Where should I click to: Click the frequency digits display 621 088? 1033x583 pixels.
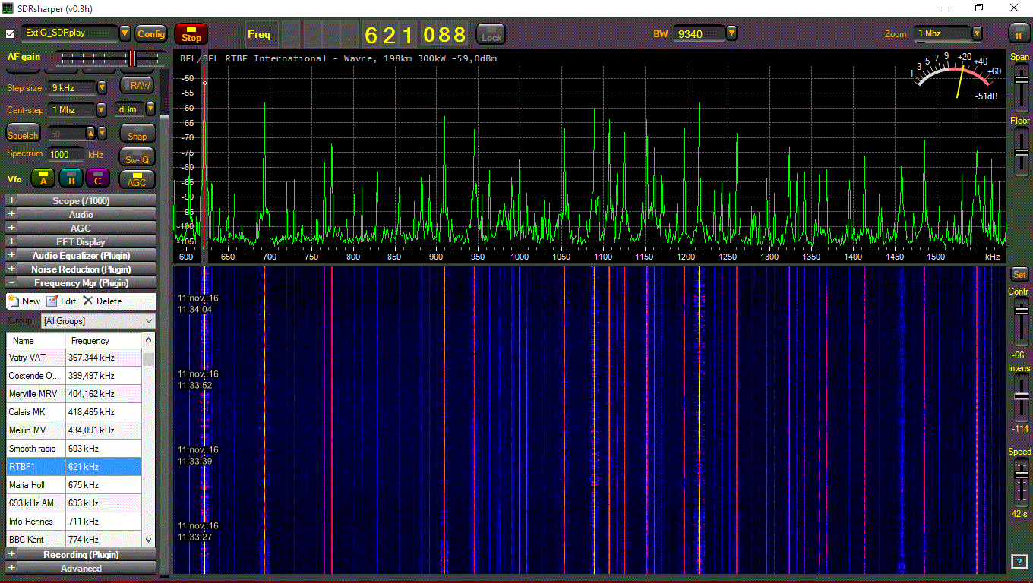point(415,35)
